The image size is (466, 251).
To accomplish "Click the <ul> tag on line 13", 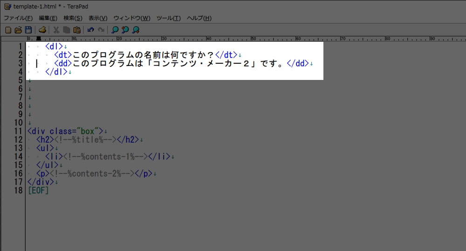I will tap(45, 148).
